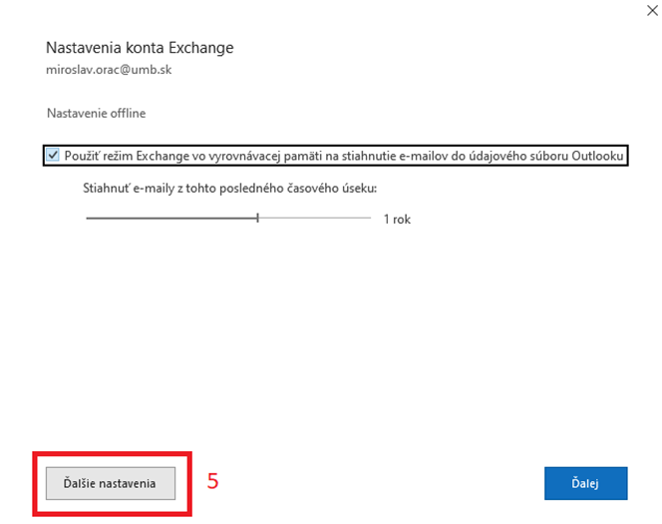Click the 'Nastavenie offline' section label
Image resolution: width=662 pixels, height=524 pixels.
coord(97,113)
